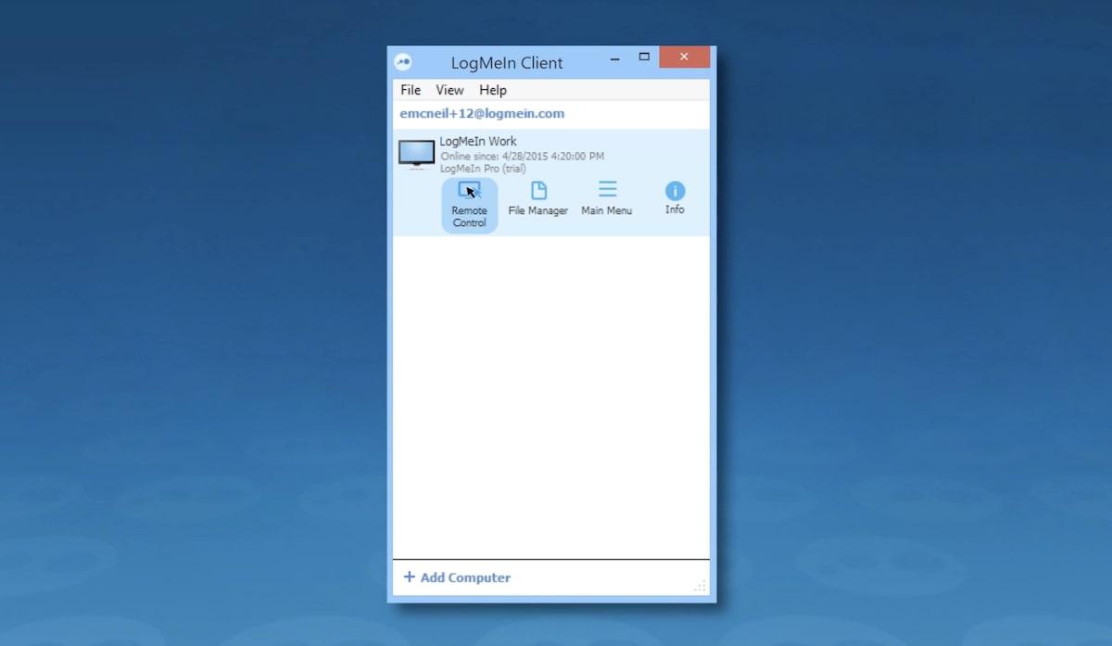Viewport: 1112px width, 646px height.
Task: Click the Online since 4/28/2015 status text
Action: [522, 157]
